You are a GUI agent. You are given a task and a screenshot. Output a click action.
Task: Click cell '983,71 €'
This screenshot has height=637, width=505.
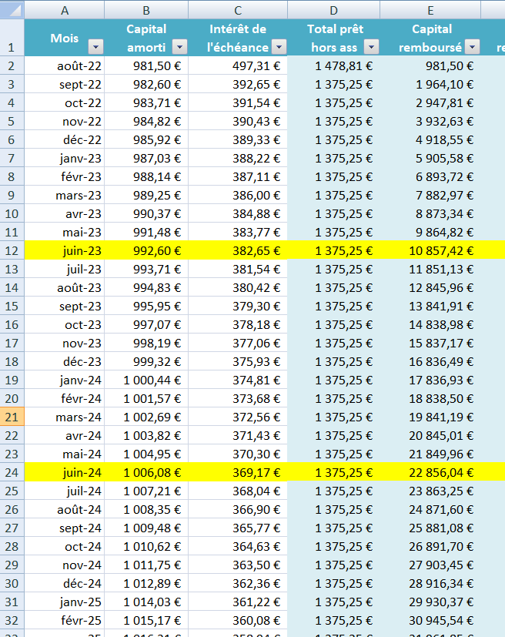pos(146,102)
